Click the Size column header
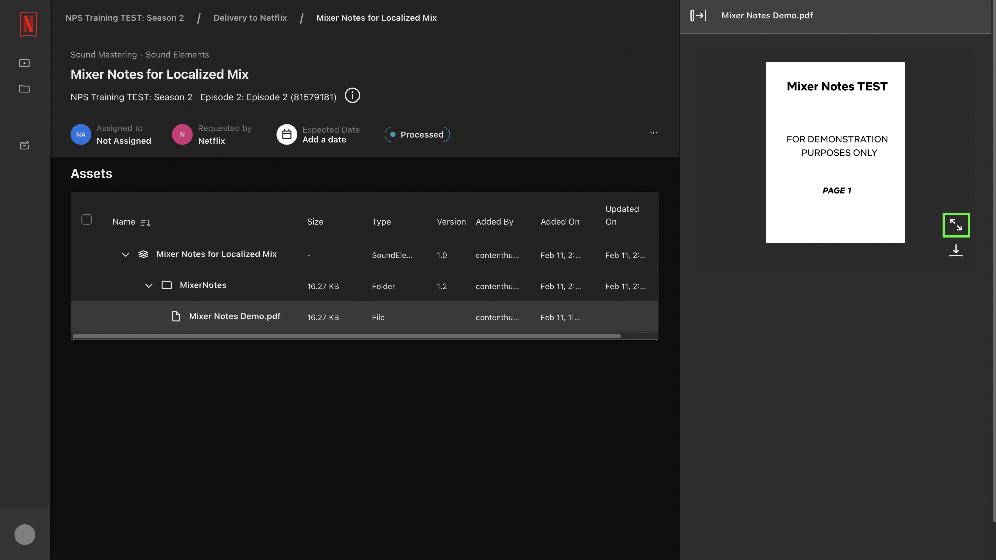996x560 pixels. click(315, 222)
